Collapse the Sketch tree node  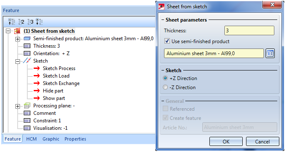(17, 61)
